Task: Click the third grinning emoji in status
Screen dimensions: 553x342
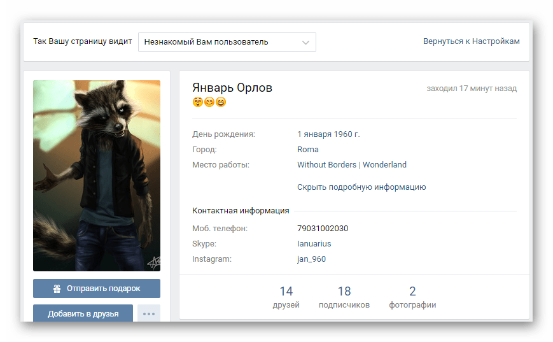Action: click(x=221, y=102)
